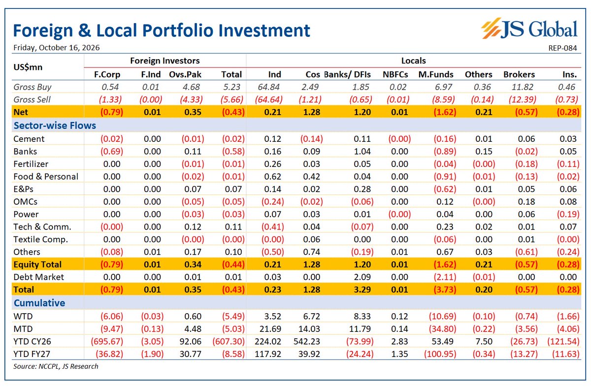Click the Gross Buy Brokers value 11.82

[x=524, y=87]
